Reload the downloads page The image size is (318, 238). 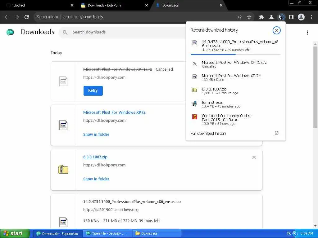[27, 17]
